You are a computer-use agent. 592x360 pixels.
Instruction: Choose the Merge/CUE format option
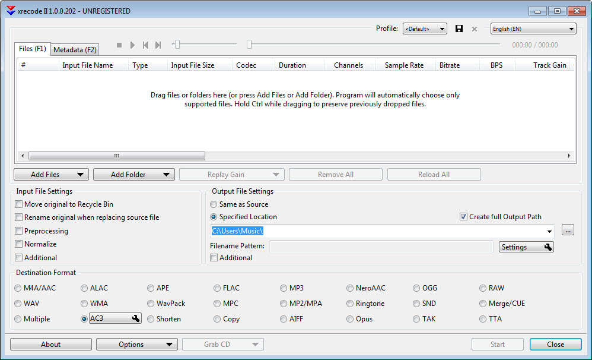tap(483, 304)
